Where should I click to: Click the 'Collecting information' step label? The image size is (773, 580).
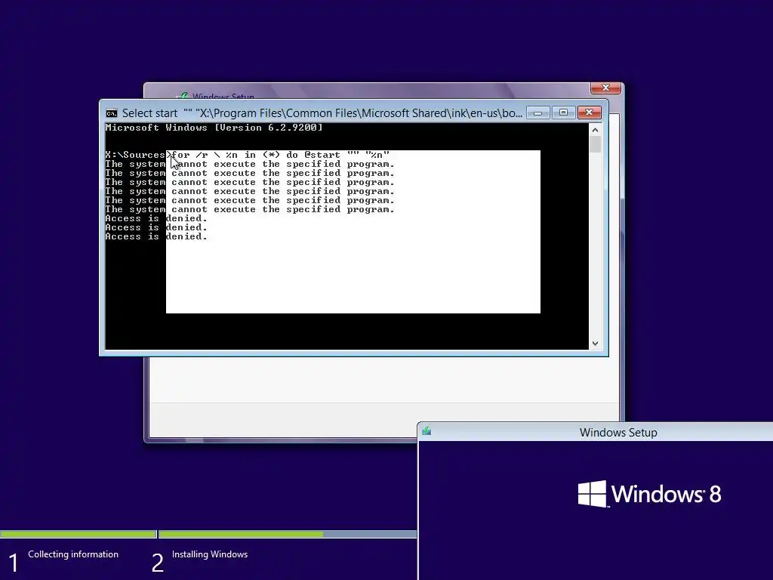73,554
